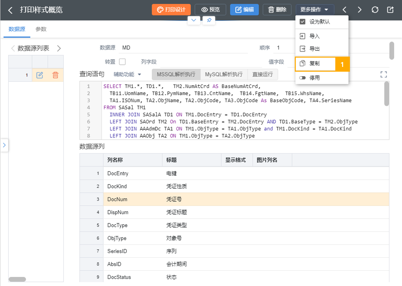Select the SeriesID row cell

click(x=133, y=251)
